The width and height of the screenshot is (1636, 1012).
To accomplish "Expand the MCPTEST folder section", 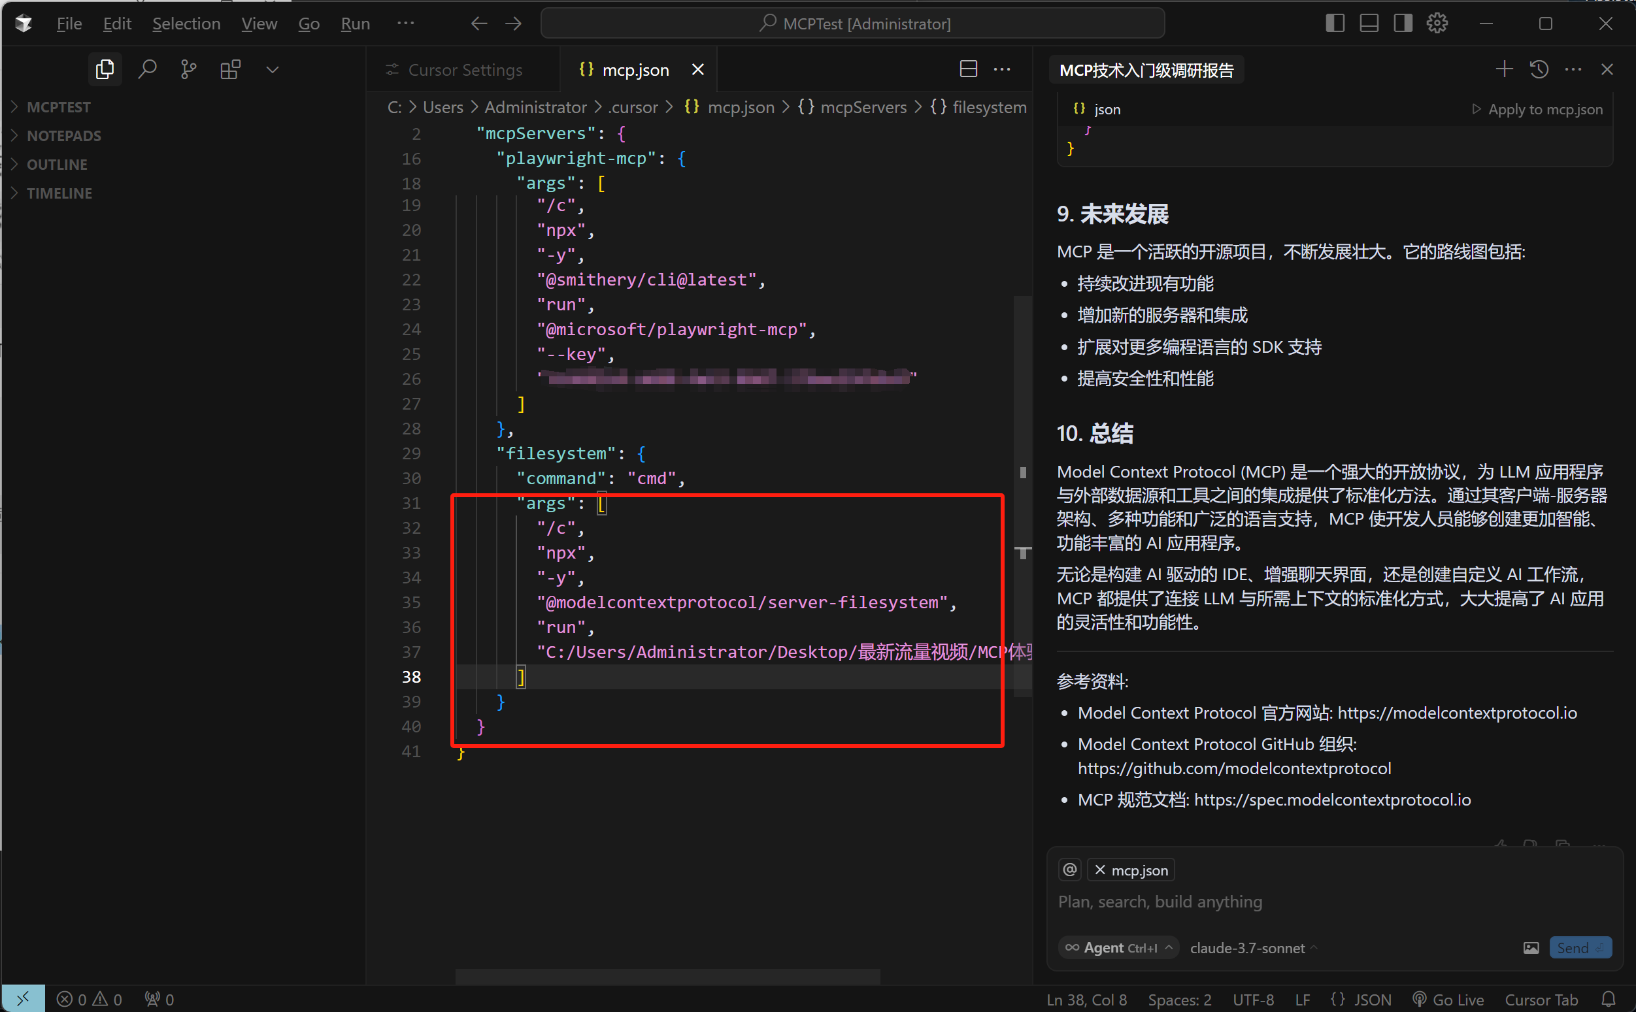I will click(x=59, y=107).
